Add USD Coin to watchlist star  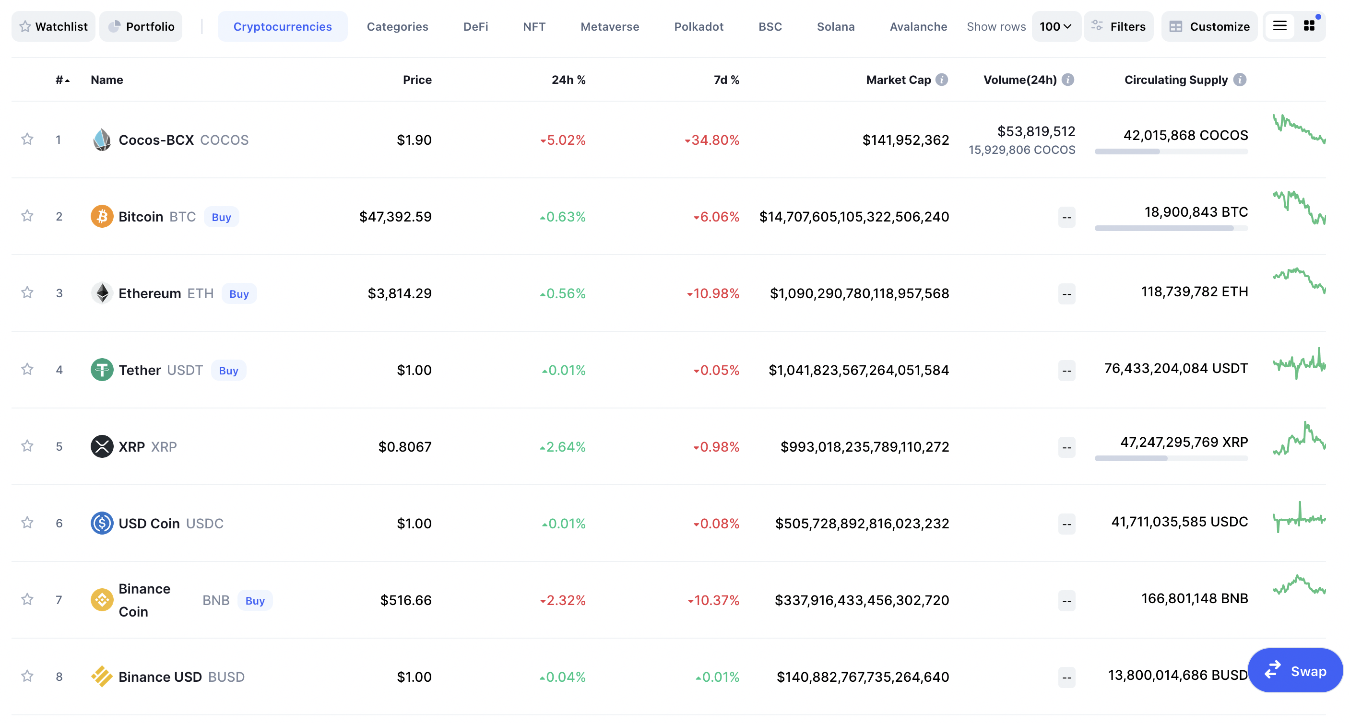27,522
